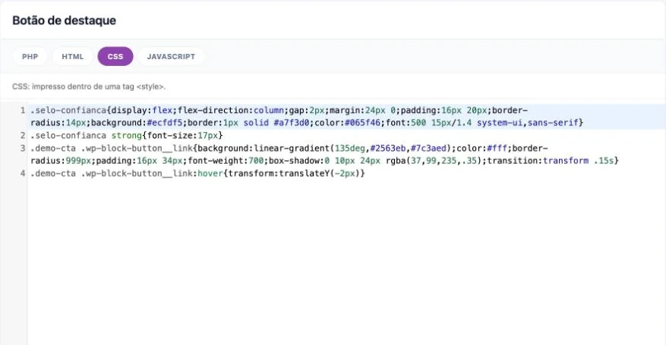Image resolution: width=666 pixels, height=345 pixels.
Task: Click line number 2 in the gutter
Action: [x=23, y=135]
